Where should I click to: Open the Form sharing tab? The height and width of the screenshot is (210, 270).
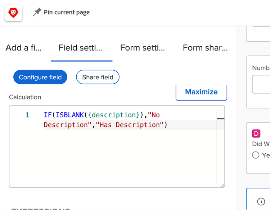click(205, 48)
